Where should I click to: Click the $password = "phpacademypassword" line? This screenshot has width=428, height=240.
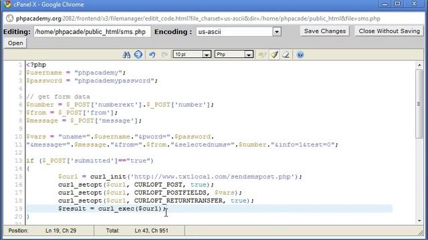(x=92, y=81)
